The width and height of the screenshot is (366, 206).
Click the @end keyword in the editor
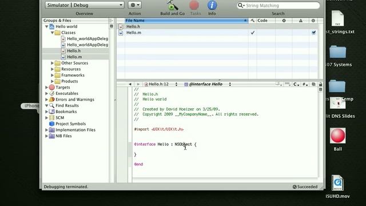pos(138,164)
